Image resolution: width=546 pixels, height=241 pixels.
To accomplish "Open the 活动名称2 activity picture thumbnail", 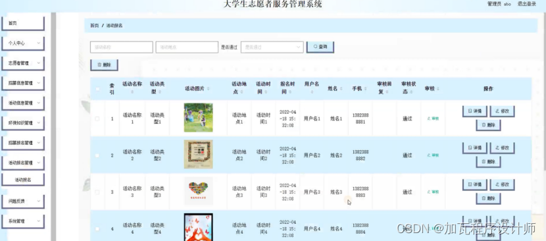I will pos(199,154).
